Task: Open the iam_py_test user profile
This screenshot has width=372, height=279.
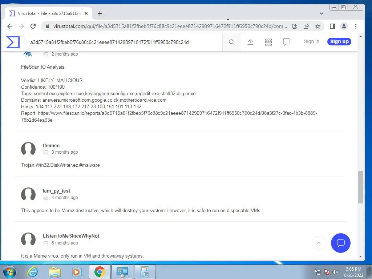Action: (x=56, y=191)
